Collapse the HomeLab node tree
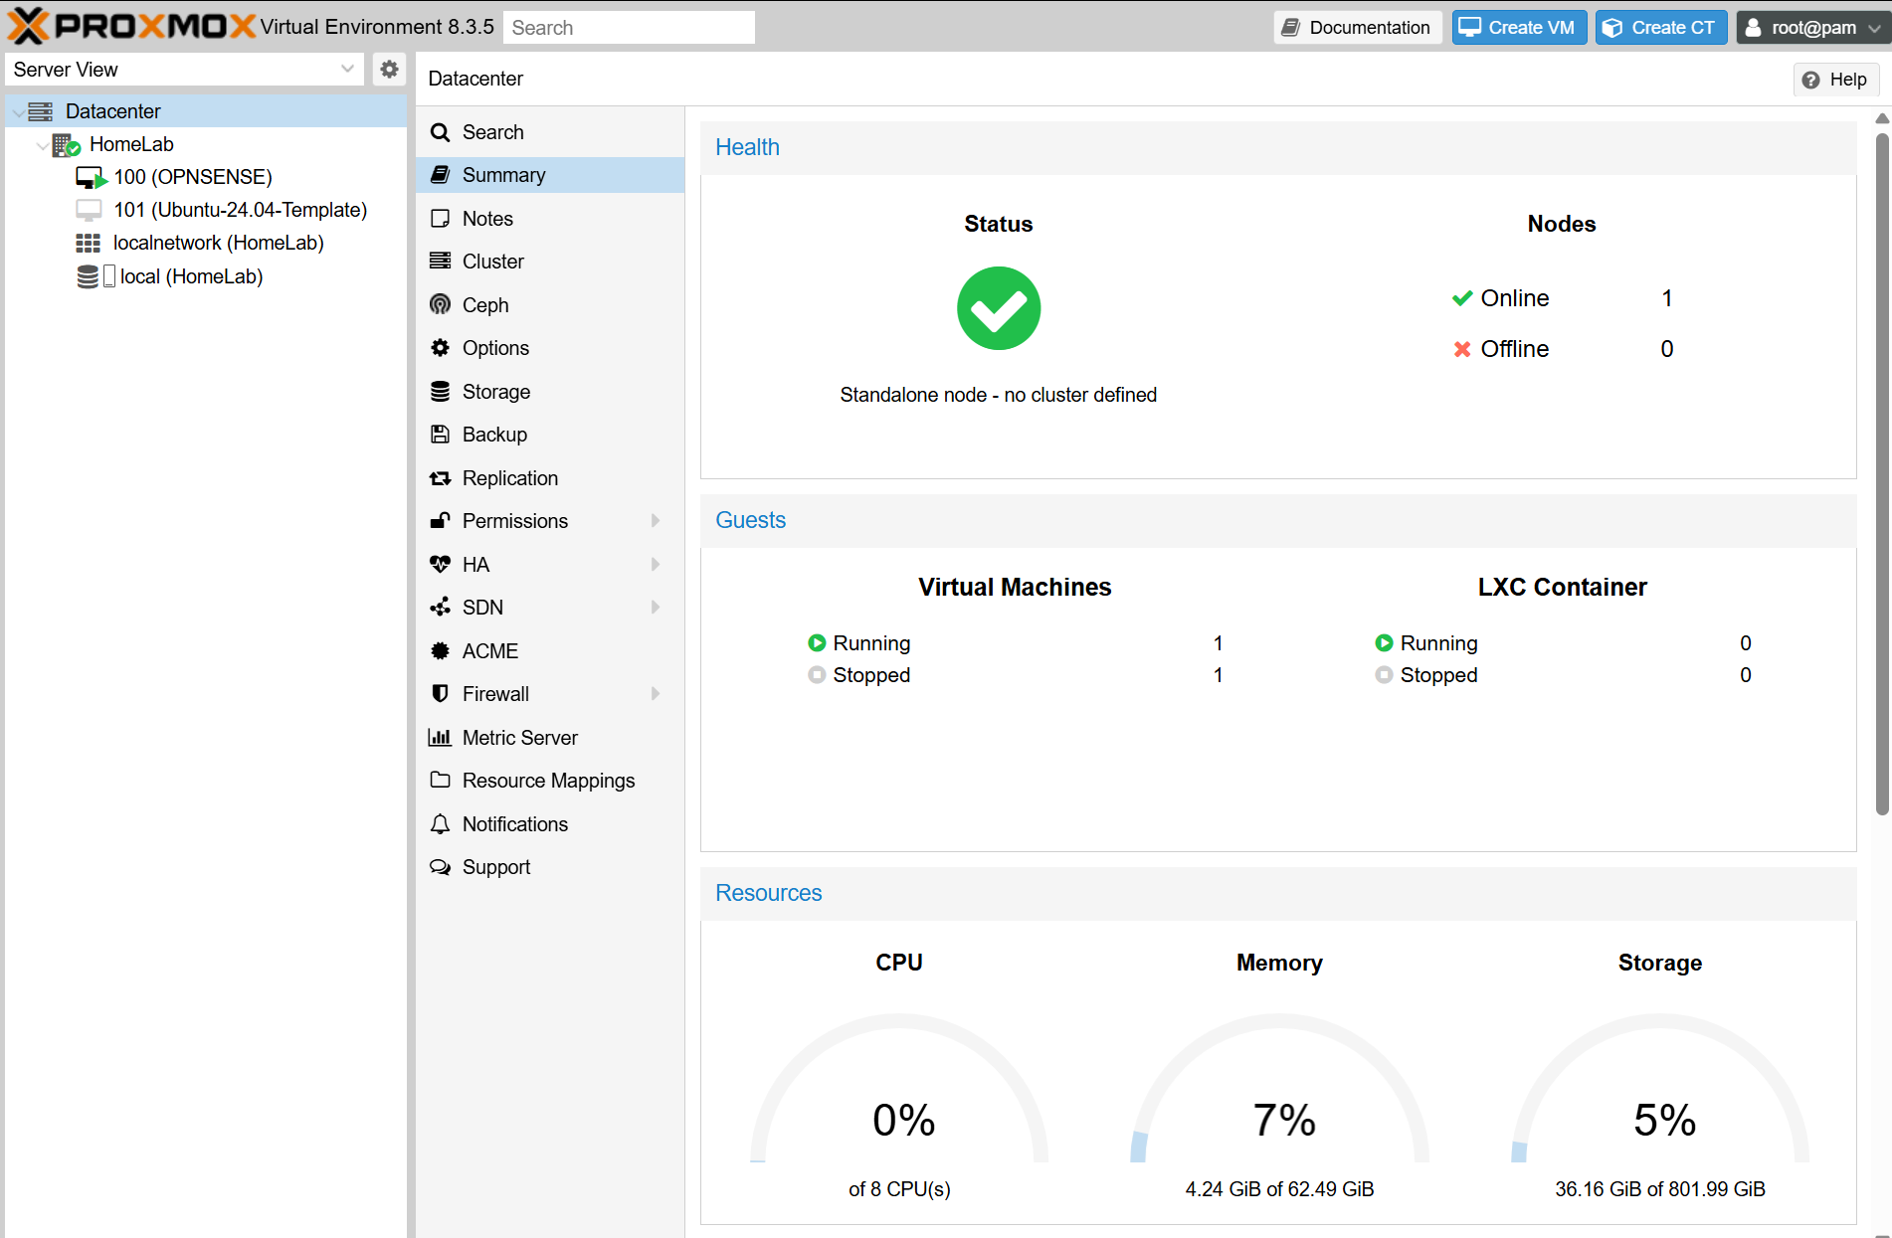Screen dimensions: 1892x1238 (x=43, y=145)
